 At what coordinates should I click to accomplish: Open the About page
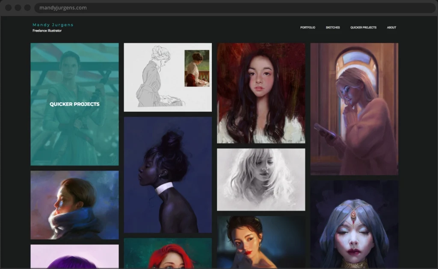[391, 28]
